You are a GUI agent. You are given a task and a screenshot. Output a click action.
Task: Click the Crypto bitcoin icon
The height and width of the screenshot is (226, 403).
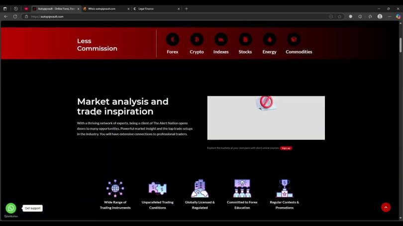[x=197, y=40]
